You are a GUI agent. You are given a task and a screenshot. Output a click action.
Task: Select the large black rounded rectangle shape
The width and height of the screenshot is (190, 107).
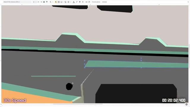(136, 94)
